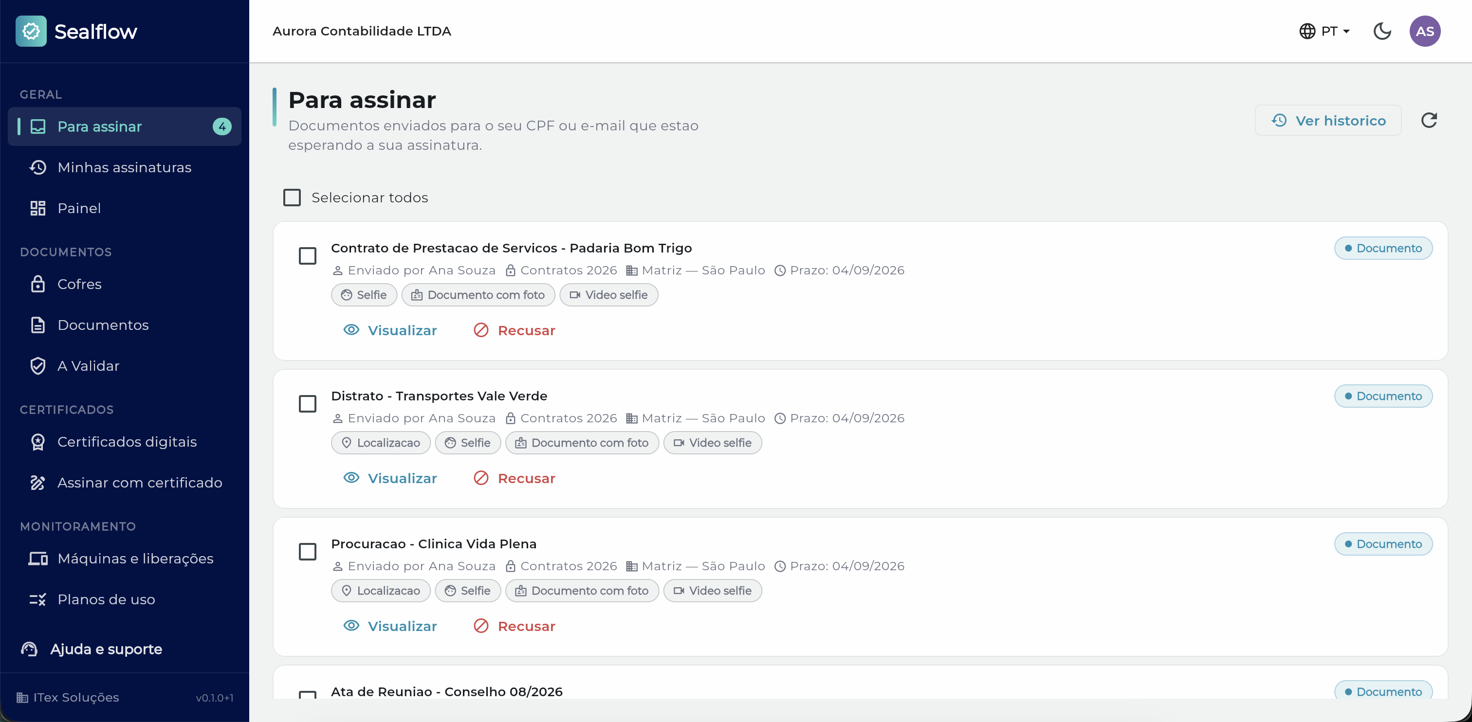Toggle dark mode with the moon icon
Image resolution: width=1472 pixels, height=722 pixels.
(1382, 31)
